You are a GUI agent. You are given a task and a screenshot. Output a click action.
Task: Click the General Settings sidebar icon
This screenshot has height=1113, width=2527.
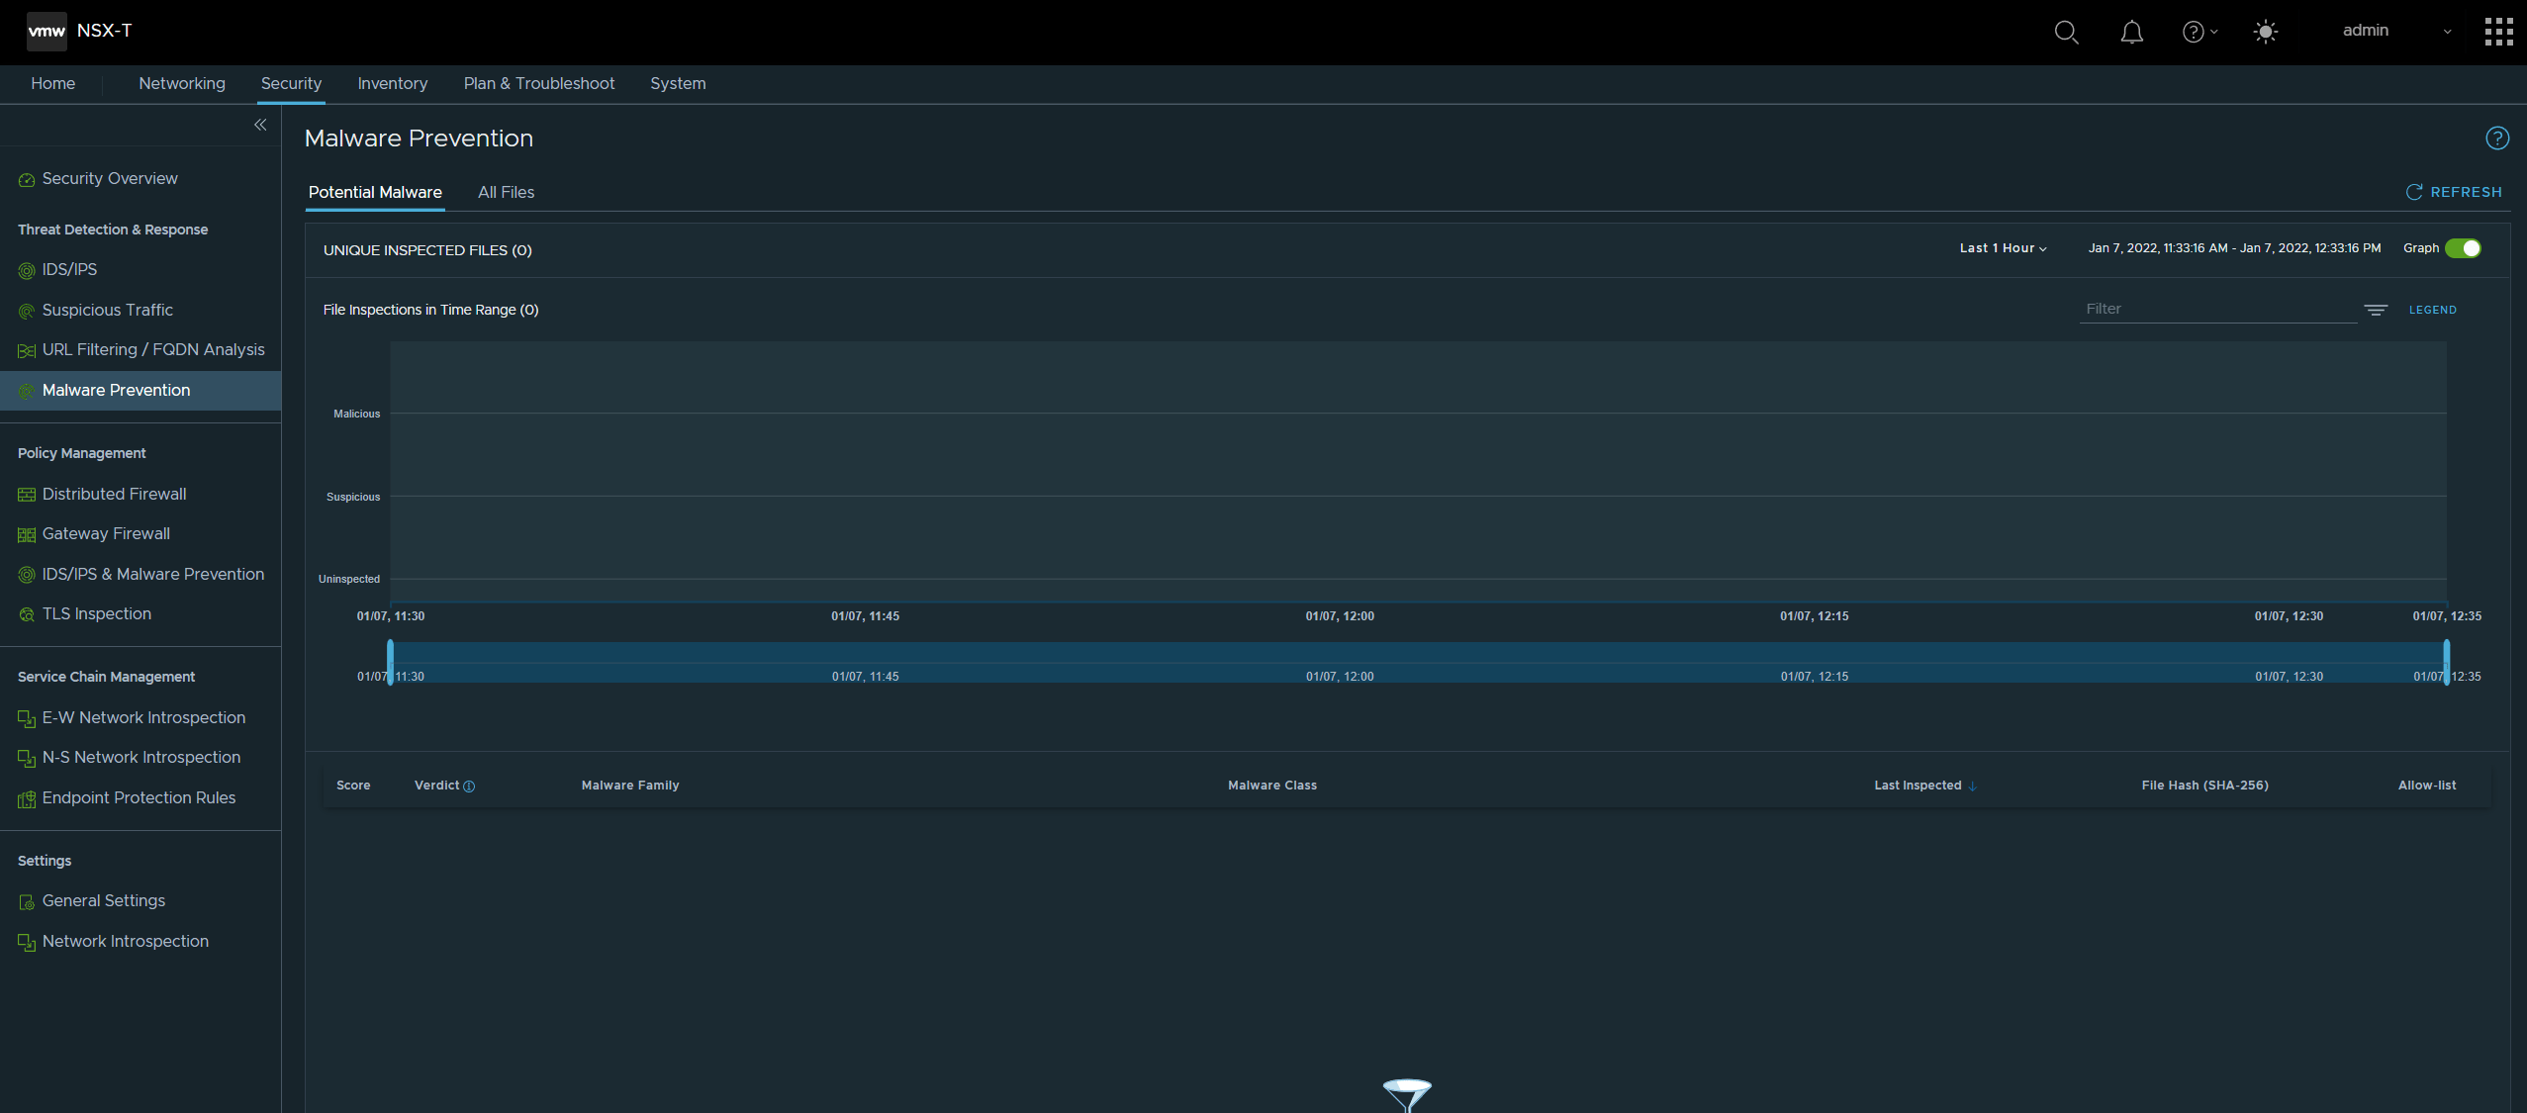[27, 901]
